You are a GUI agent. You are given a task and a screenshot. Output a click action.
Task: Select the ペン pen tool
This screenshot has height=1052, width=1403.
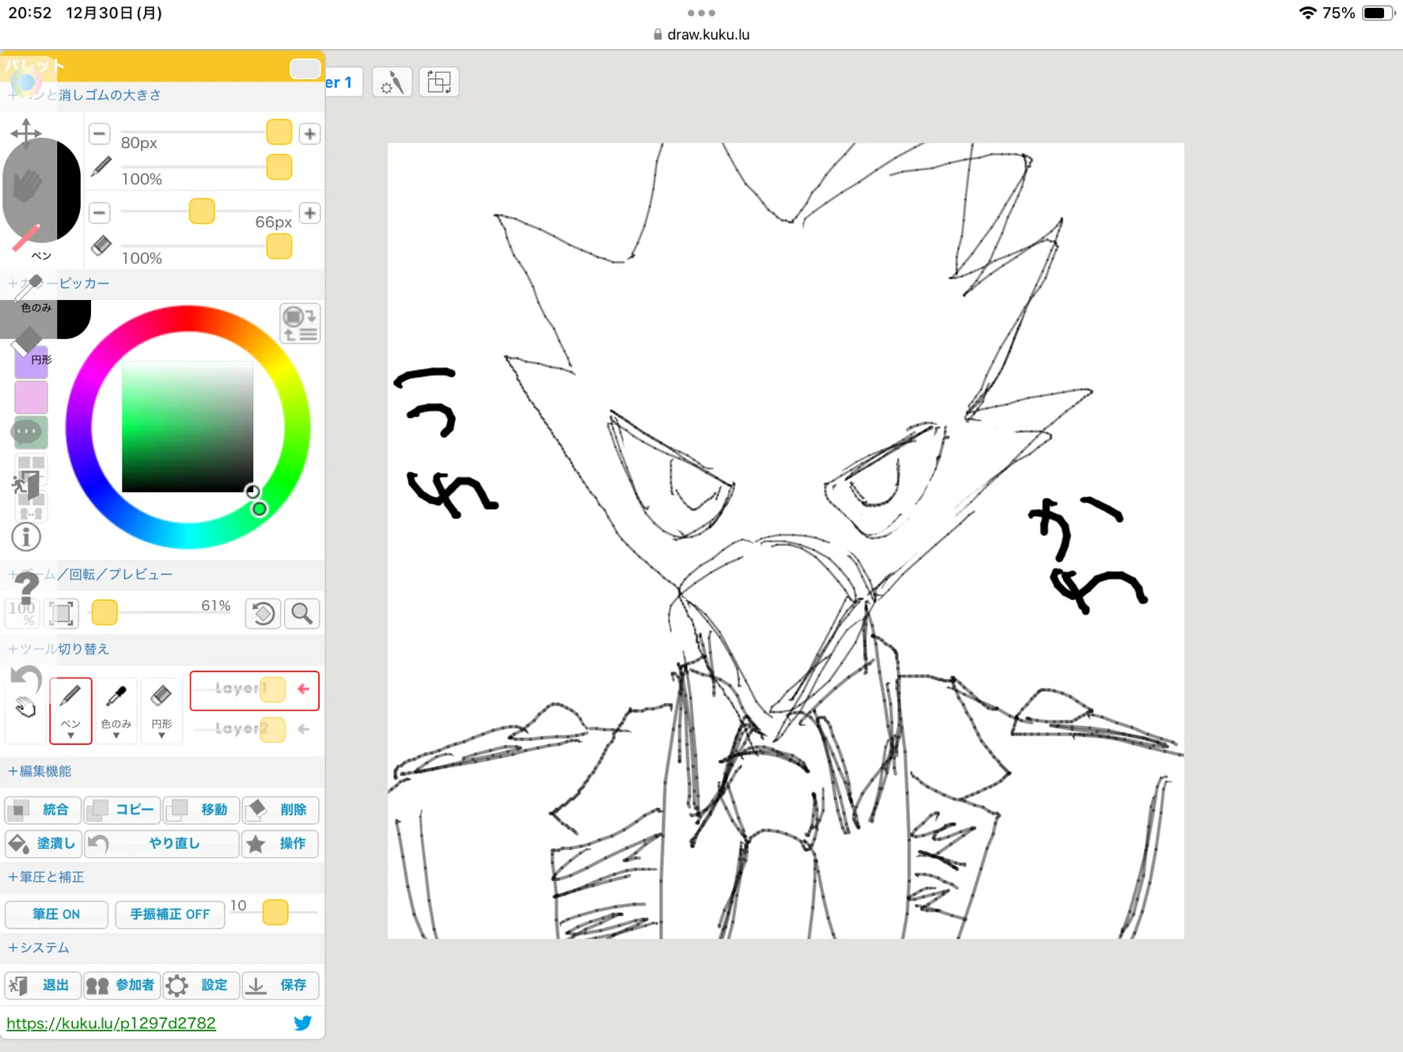(x=70, y=710)
